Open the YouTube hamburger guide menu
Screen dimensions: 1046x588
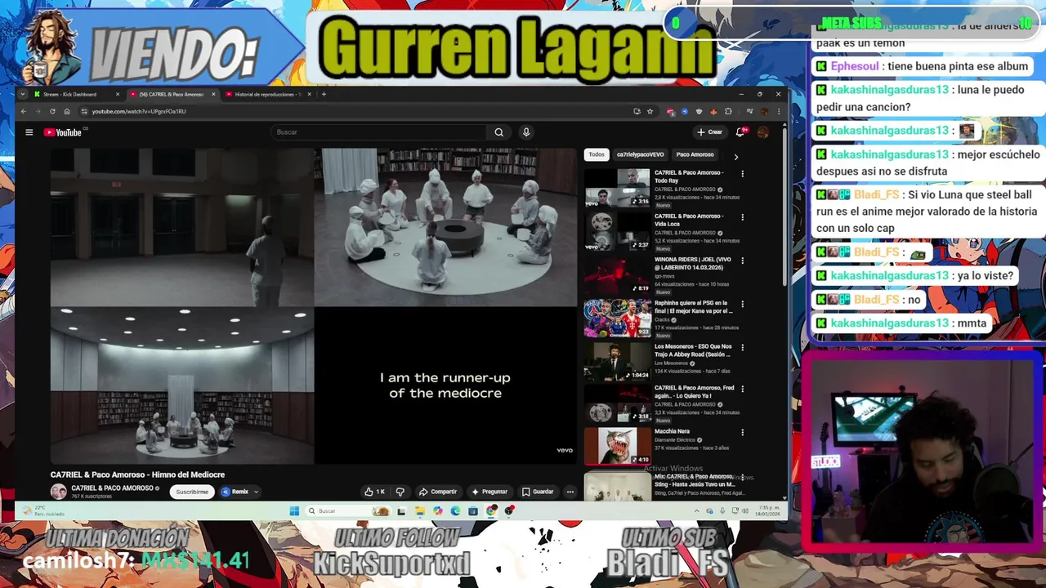29,132
